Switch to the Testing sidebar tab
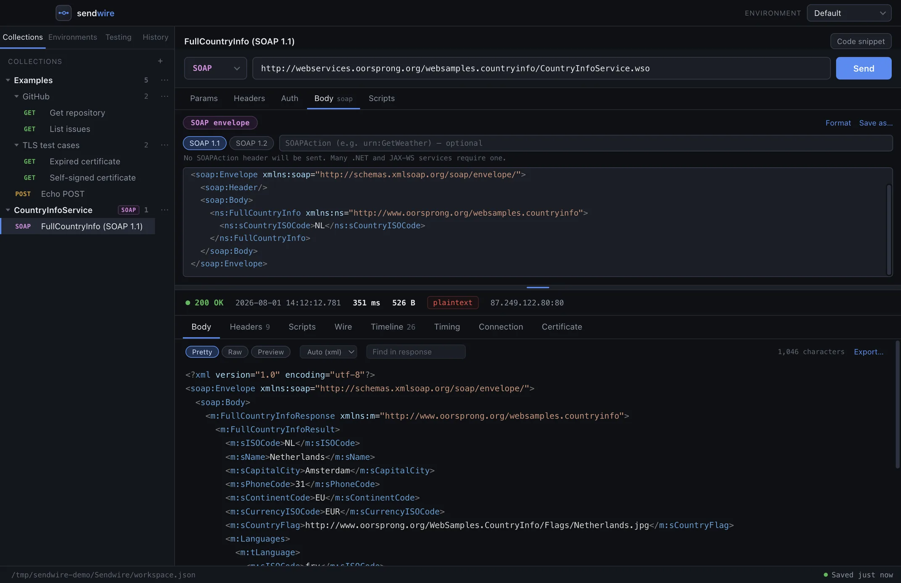This screenshot has height=583, width=901. pyautogui.click(x=119, y=37)
